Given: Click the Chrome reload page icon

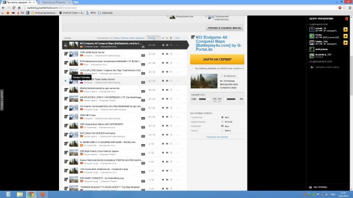Looking at the screenshot, I should coord(14,8).
